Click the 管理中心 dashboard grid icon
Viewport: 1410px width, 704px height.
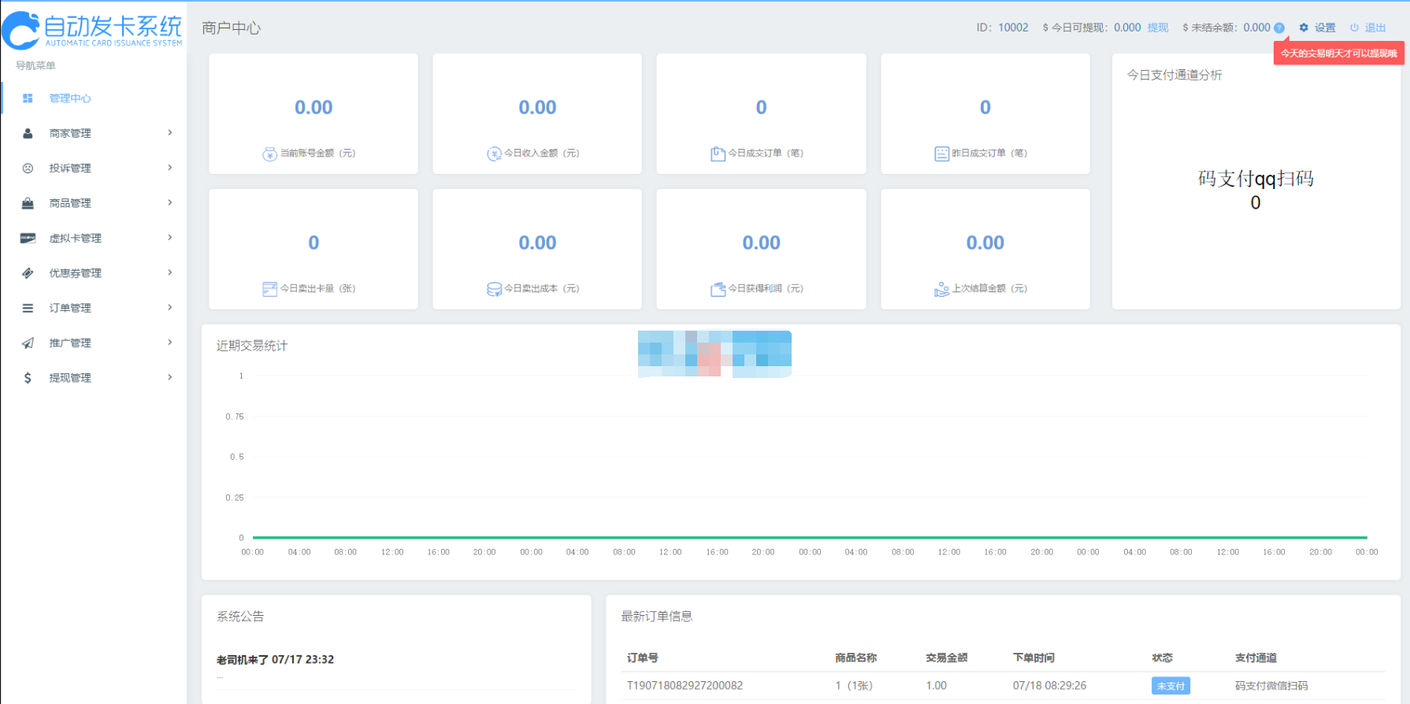coord(28,98)
